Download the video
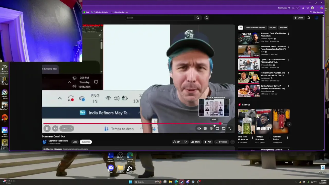329x185 pixels. 221,142
